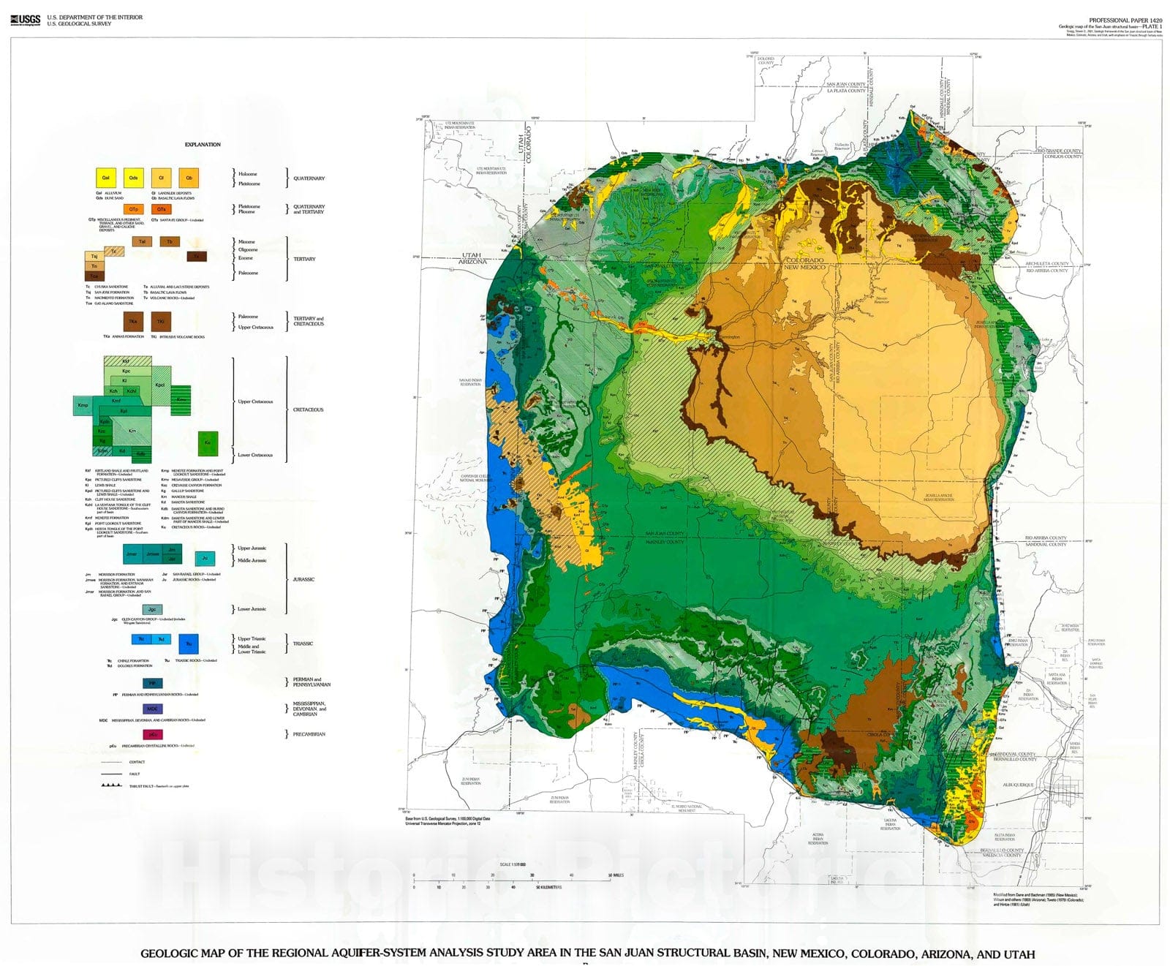The image size is (1170, 966).
Task: Click the PRECAMBRIAN period label
Action: 309,734
